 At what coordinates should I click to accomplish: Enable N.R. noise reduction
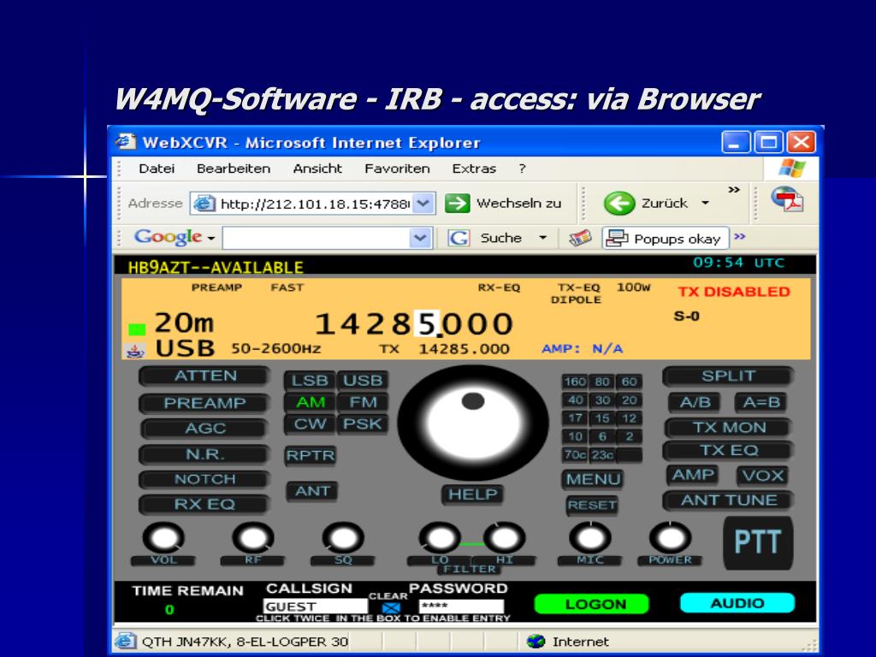pyautogui.click(x=204, y=454)
